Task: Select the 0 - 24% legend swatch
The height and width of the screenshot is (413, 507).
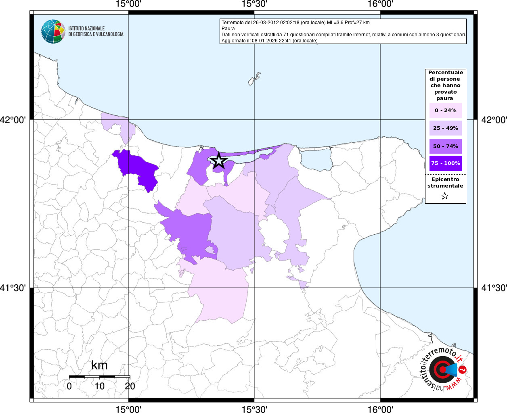Action: (445, 111)
